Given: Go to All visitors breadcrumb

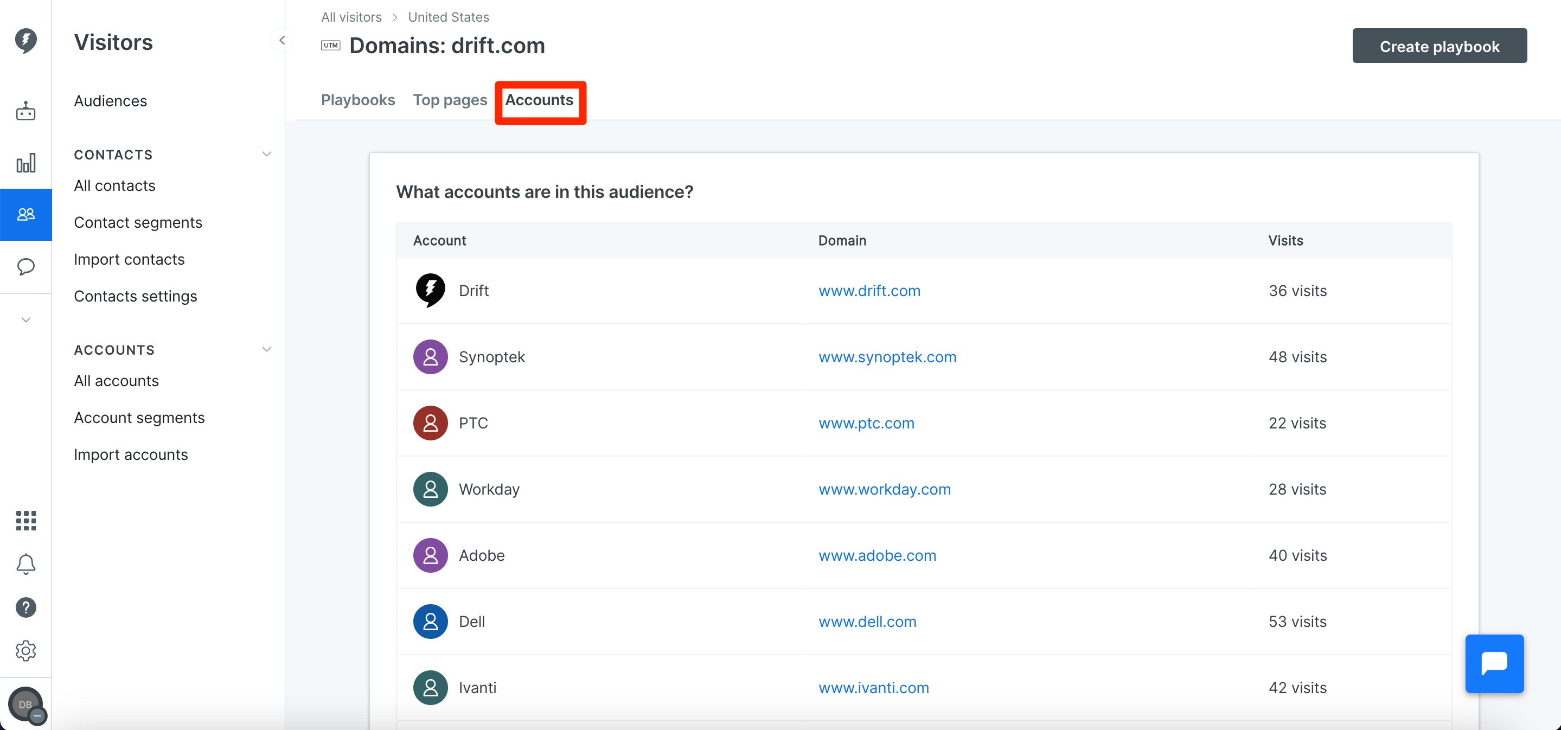Looking at the screenshot, I should point(351,17).
